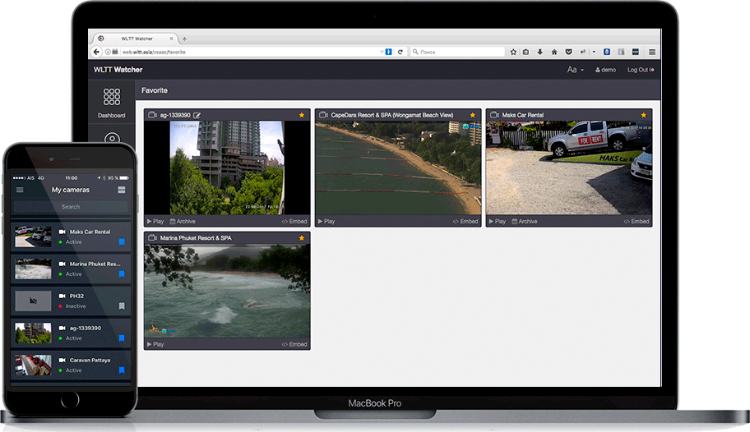
Task: Open a new browser tab with plus
Action: [x=184, y=39]
